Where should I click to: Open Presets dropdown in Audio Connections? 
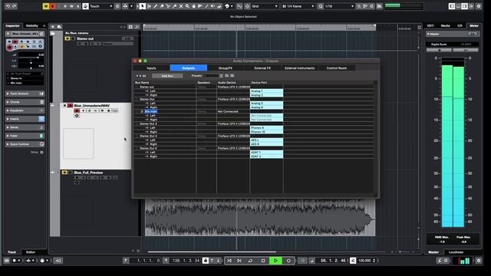click(x=213, y=76)
